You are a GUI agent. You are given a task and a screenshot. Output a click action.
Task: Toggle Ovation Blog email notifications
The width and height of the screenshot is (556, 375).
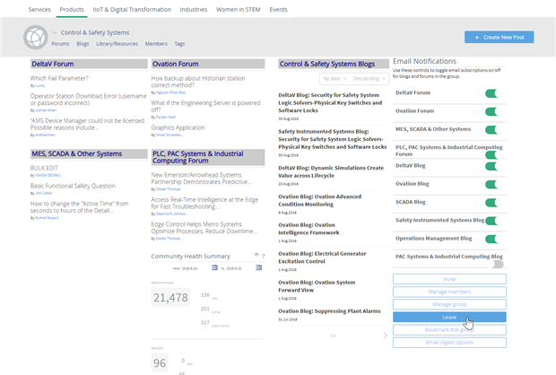coord(491,185)
